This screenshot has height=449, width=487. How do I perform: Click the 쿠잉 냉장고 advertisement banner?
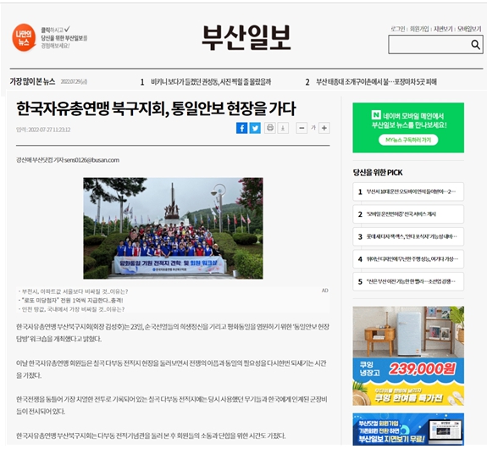[408, 356]
